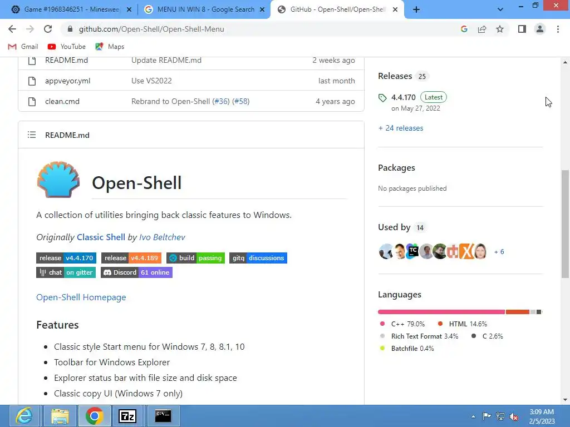Open the Gmail bookmark
The width and height of the screenshot is (570, 427).
[x=23, y=47]
